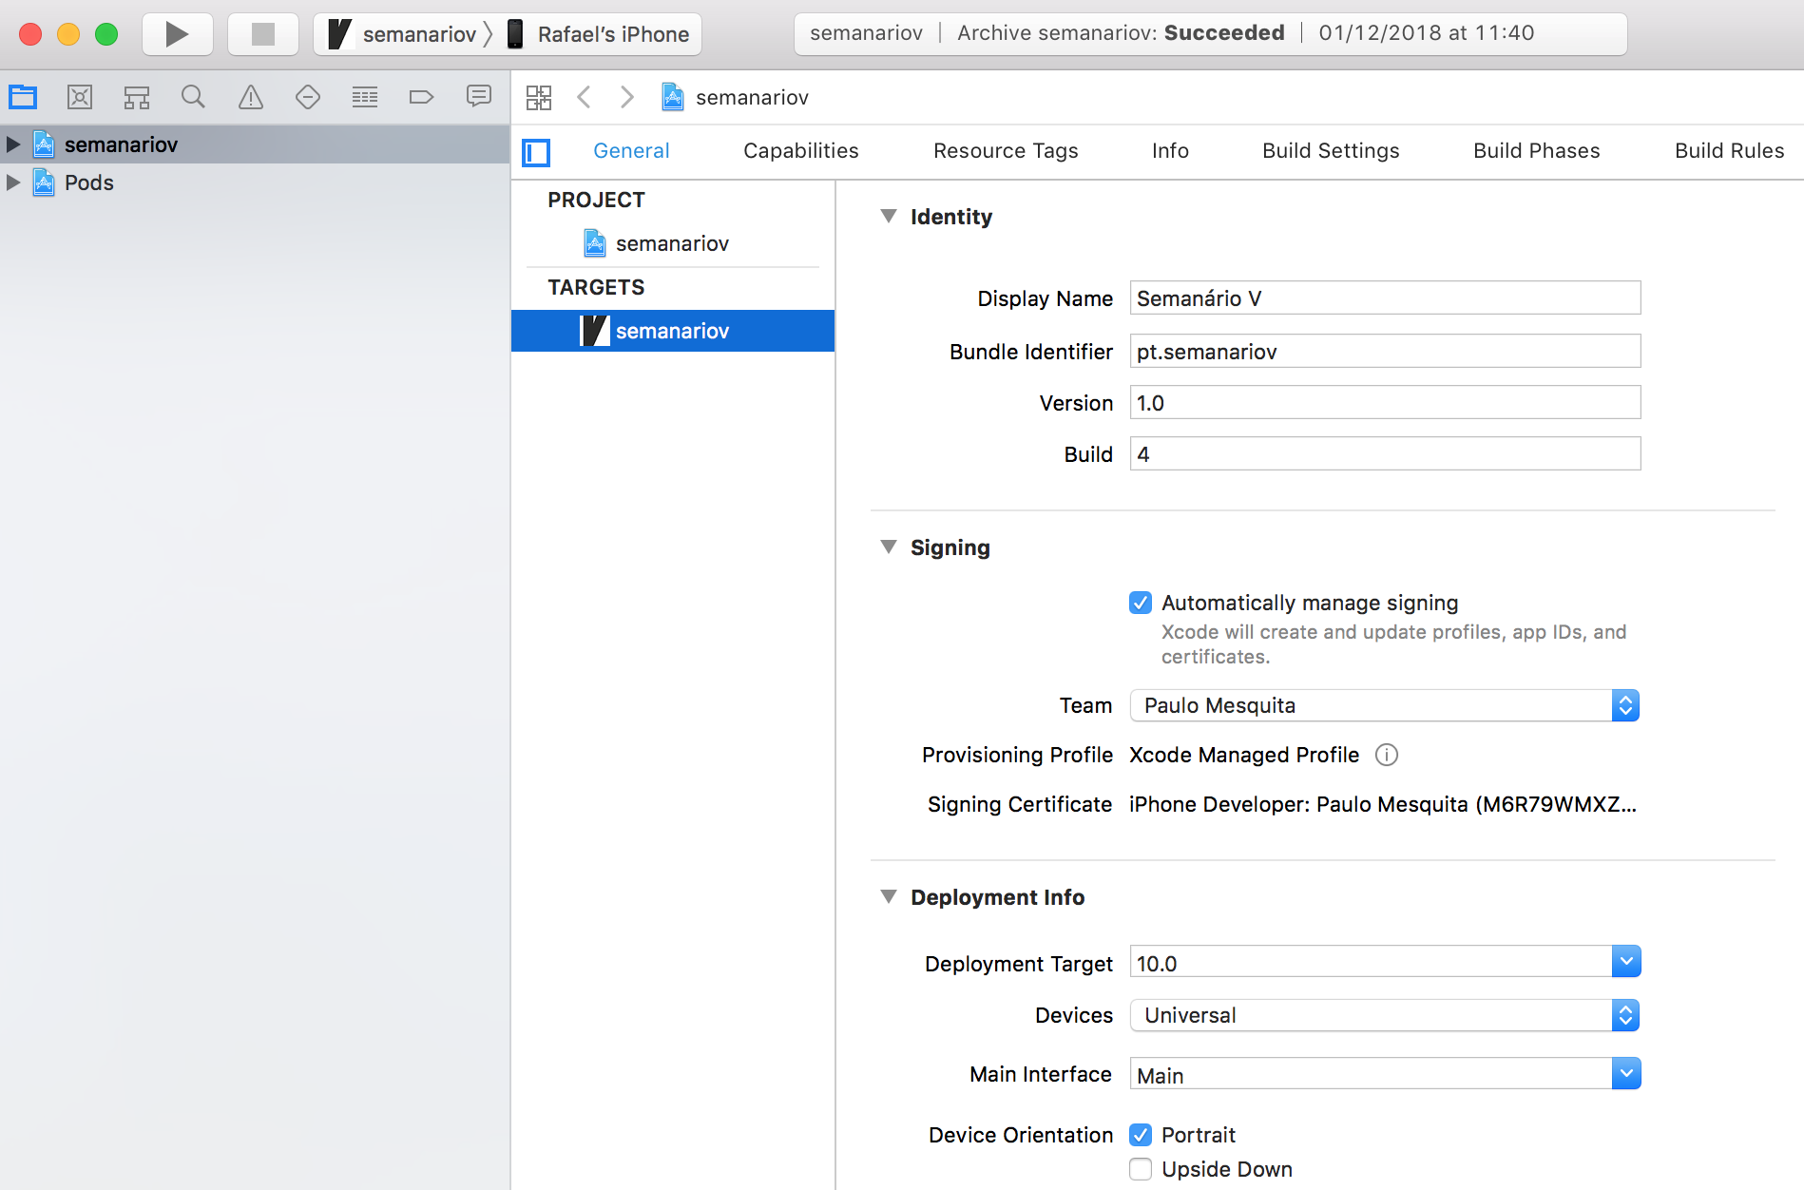Show Provisioning Profile info
This screenshot has width=1804, height=1190.
1387,755
